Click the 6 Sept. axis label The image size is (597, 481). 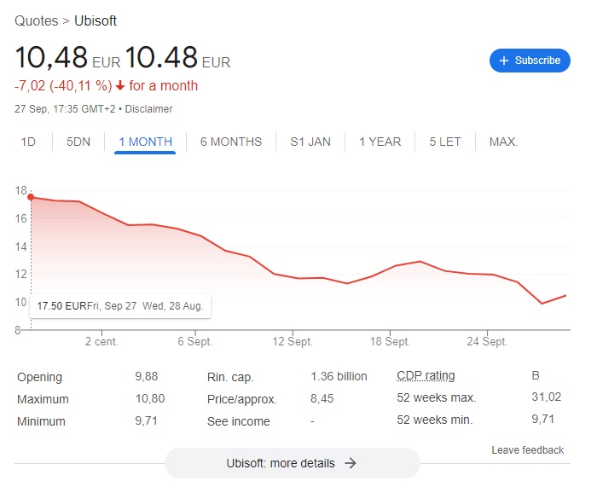(x=195, y=341)
